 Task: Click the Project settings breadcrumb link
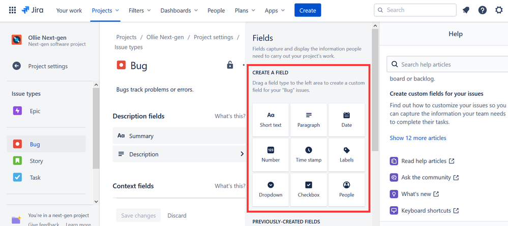(213, 37)
